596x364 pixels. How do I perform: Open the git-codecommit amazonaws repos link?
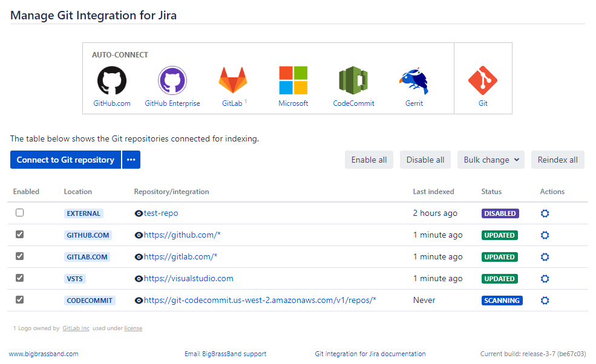tap(260, 300)
